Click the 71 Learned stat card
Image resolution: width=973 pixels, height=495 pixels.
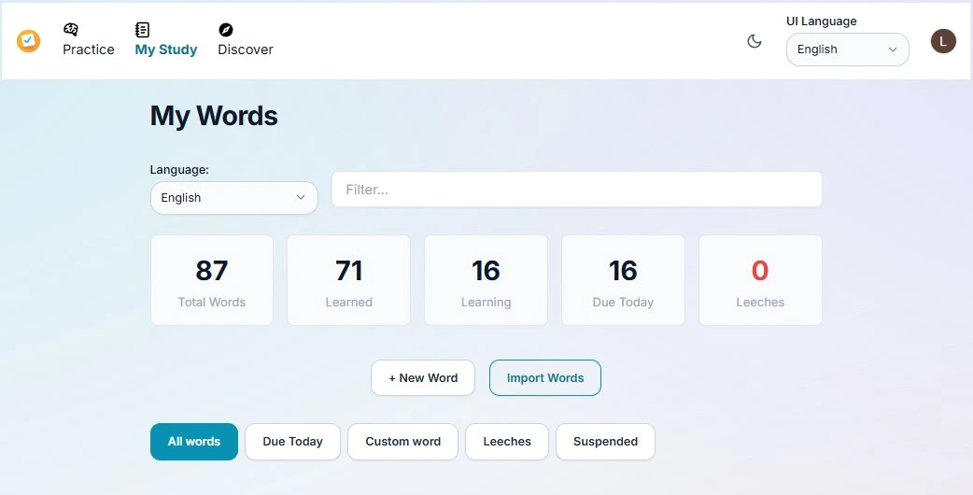(348, 280)
